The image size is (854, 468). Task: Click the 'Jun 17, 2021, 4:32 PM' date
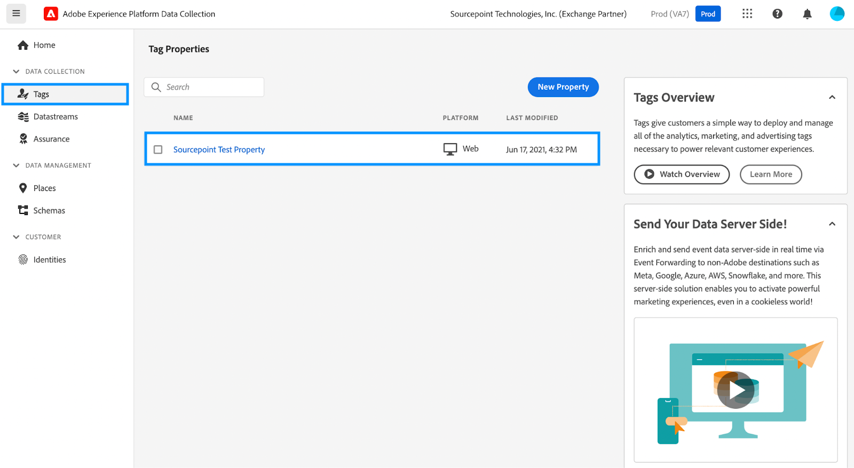pos(541,149)
